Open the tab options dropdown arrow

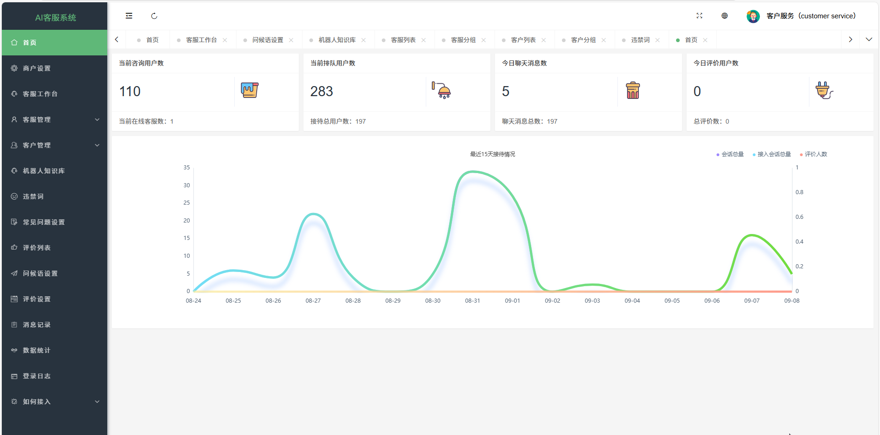(869, 40)
